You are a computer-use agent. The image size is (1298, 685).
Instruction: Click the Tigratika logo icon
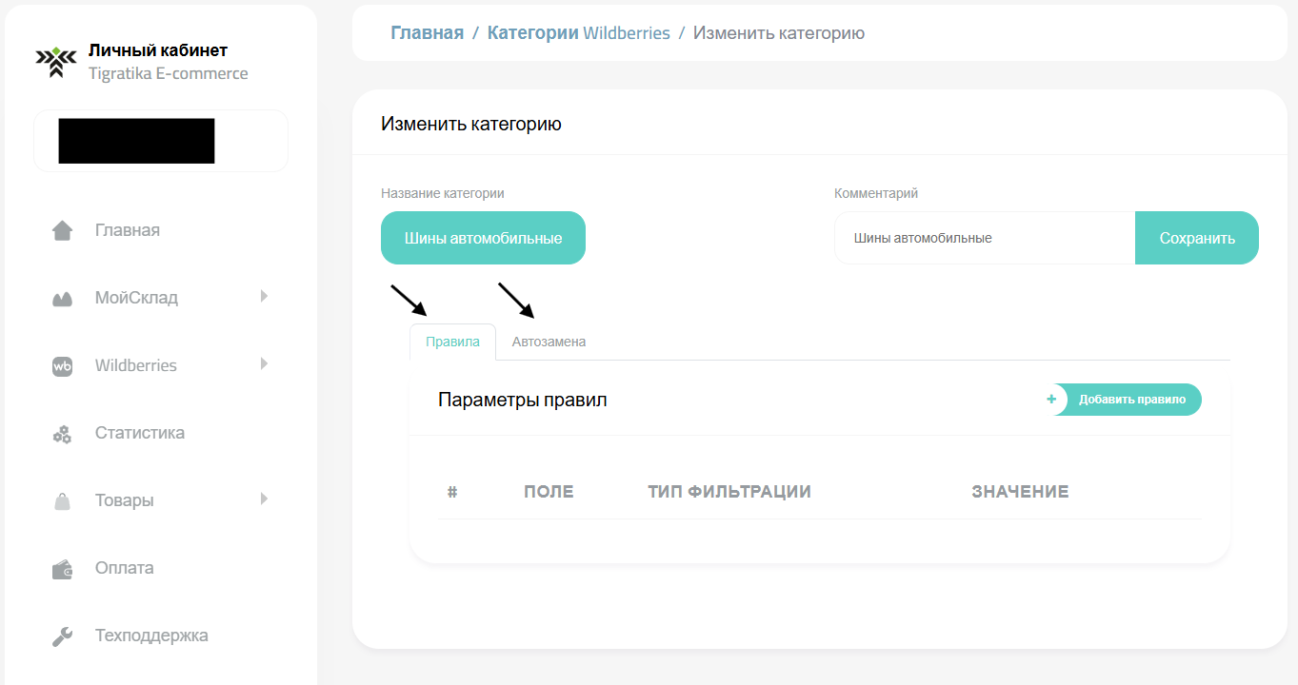click(56, 61)
